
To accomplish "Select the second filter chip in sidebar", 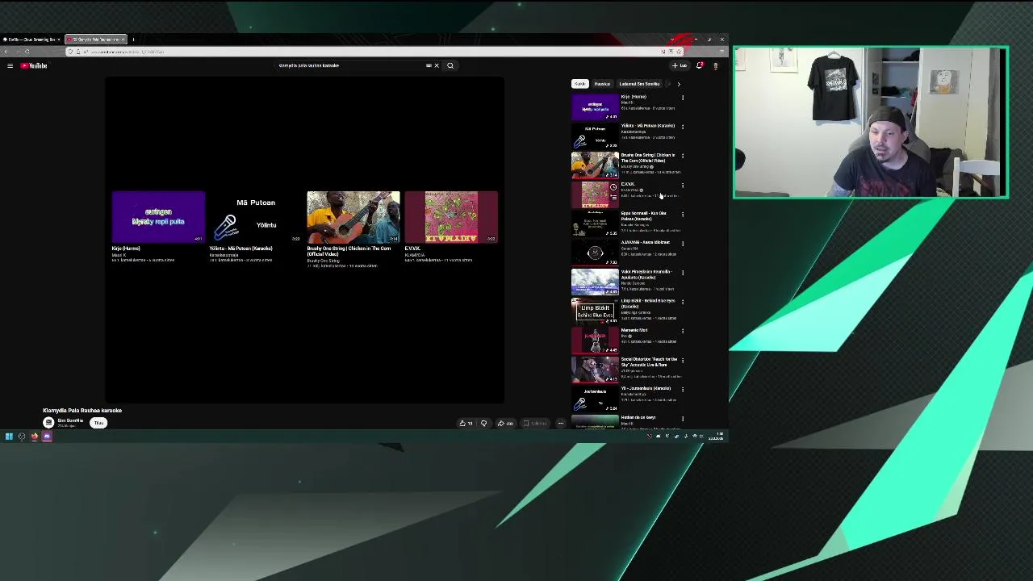I will (x=602, y=84).
